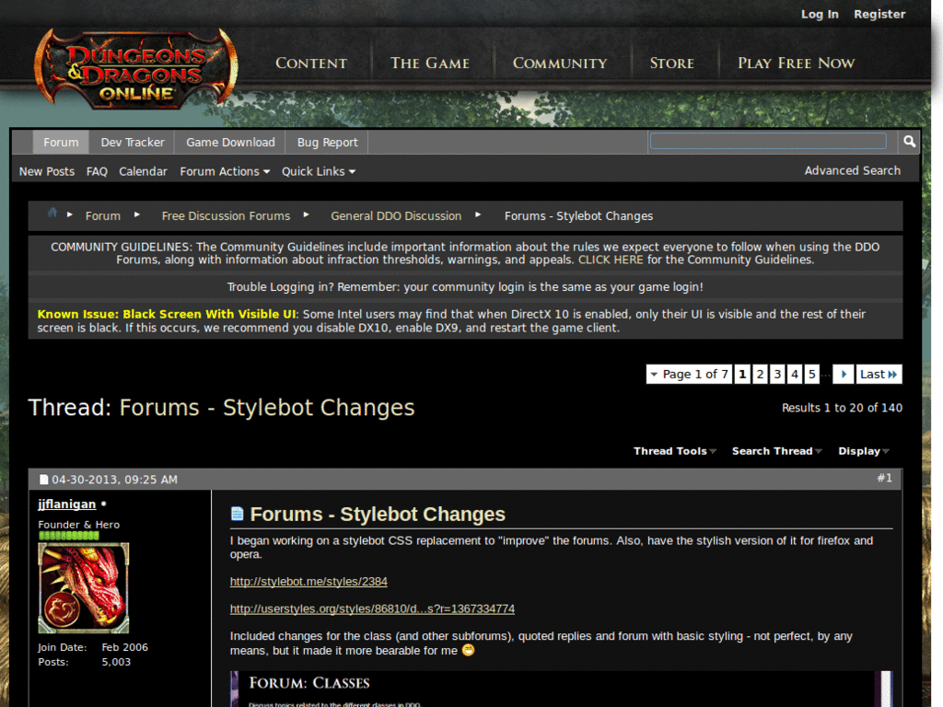
Task: Click the search magnifier icon
Action: (x=909, y=141)
